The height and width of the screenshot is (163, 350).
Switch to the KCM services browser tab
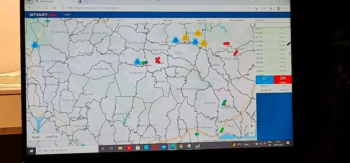tap(52, 1)
